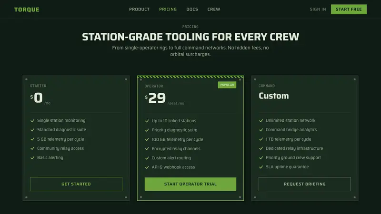381x214 pixels.
Task: Click START OPERATOR TRIAL button
Action: point(190,184)
